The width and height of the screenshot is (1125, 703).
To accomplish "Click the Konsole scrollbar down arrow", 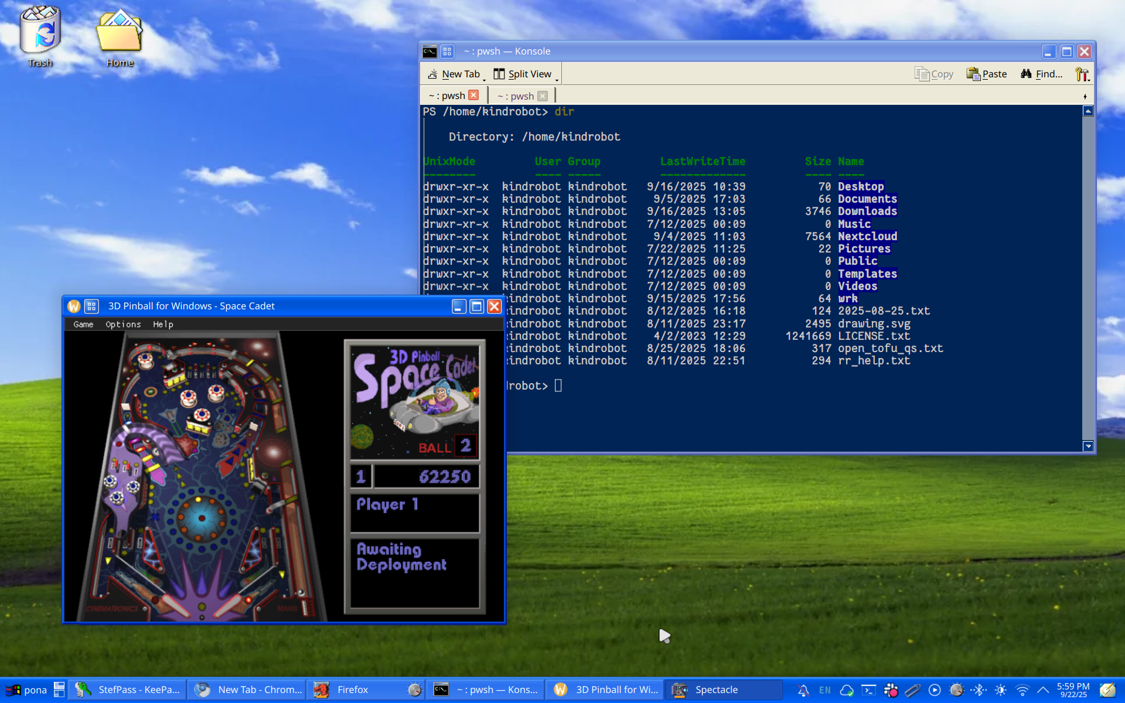I will coord(1088,446).
